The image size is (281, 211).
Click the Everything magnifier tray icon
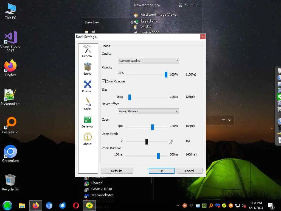click(211, 206)
